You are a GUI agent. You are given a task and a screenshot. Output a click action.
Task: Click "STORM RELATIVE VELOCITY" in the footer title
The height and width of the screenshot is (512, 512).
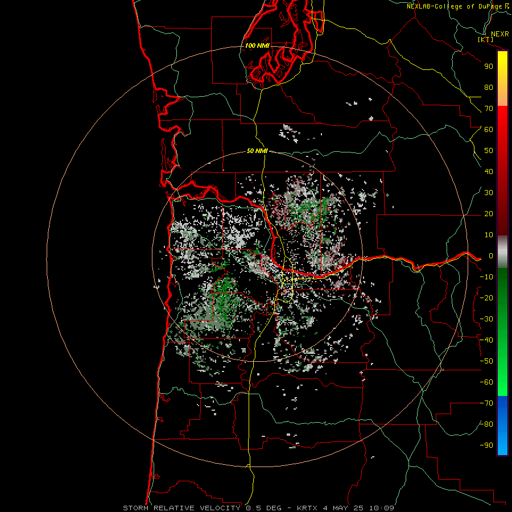[x=181, y=508]
